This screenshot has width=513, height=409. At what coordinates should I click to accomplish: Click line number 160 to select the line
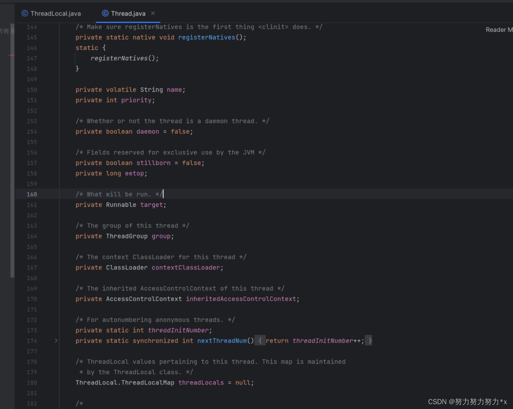(32, 194)
